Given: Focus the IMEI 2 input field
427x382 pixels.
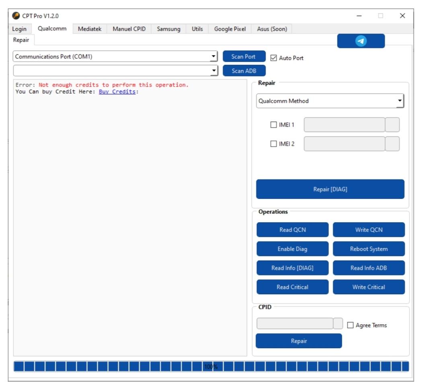Looking at the screenshot, I should [344, 144].
